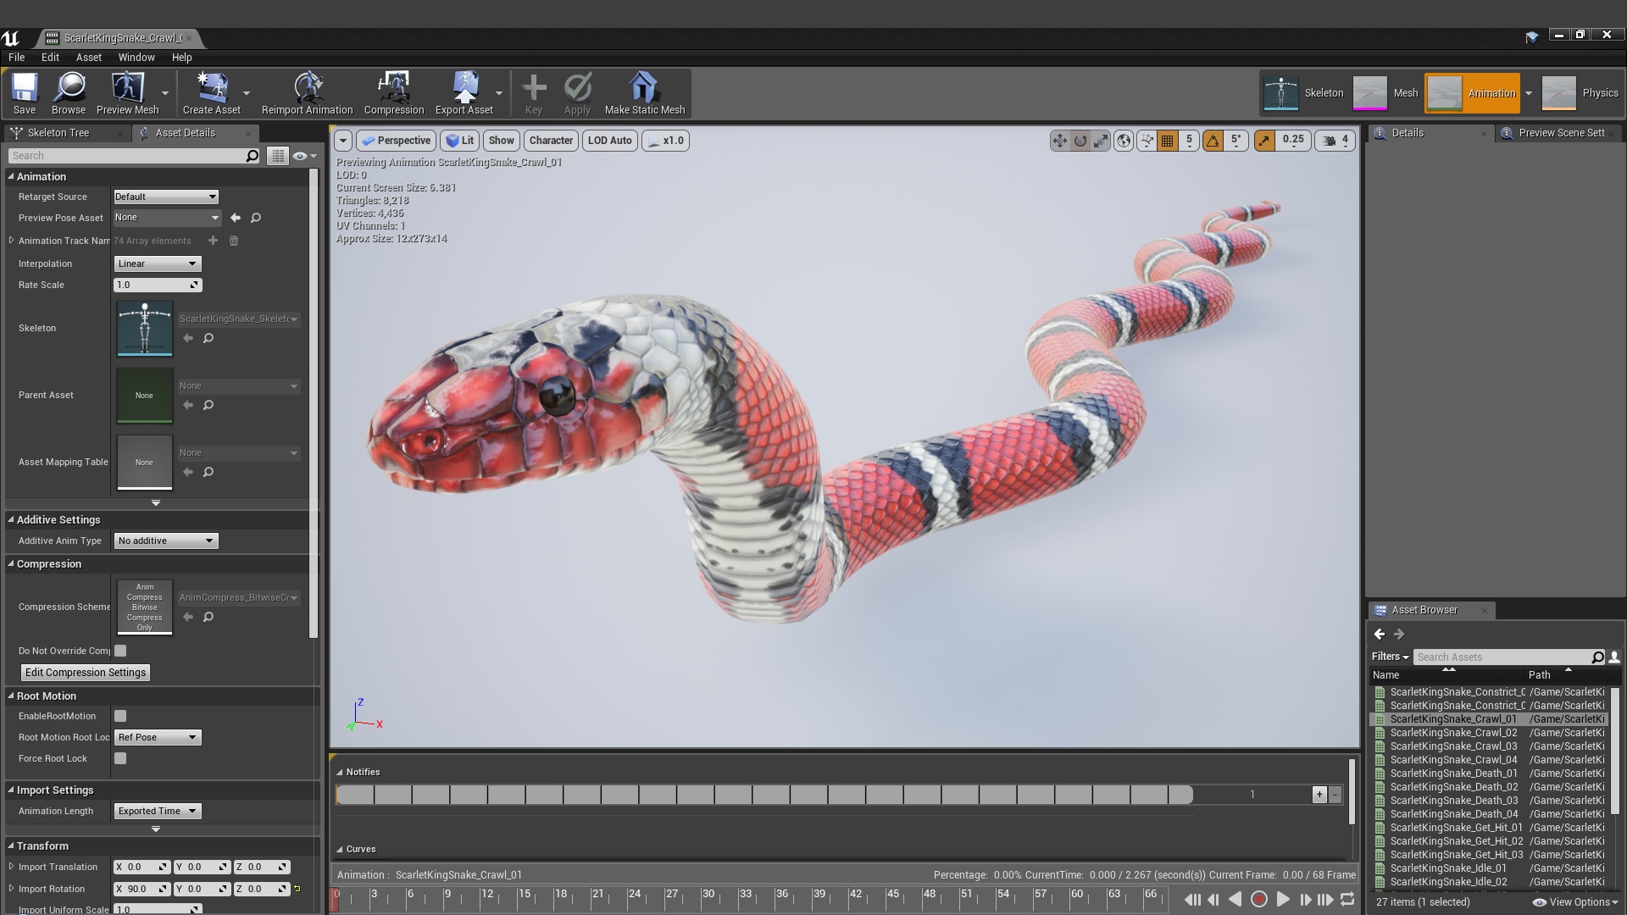Enable the Force Root Lock checkbox
The height and width of the screenshot is (915, 1627).
(x=119, y=758)
